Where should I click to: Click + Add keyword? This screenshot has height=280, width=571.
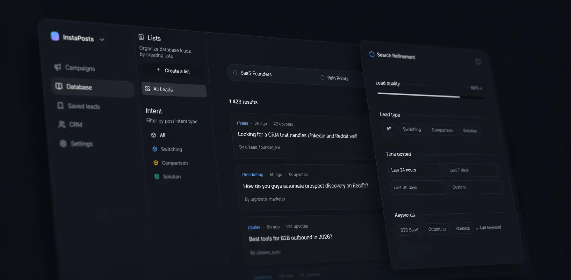[488, 228]
